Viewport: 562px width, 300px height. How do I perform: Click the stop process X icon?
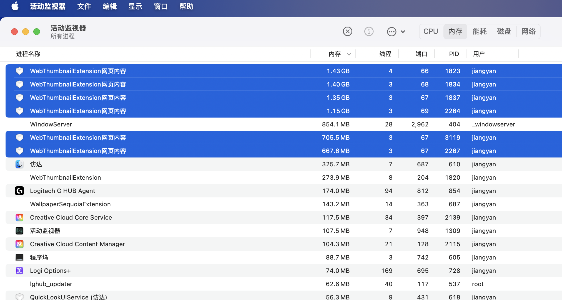tap(347, 31)
